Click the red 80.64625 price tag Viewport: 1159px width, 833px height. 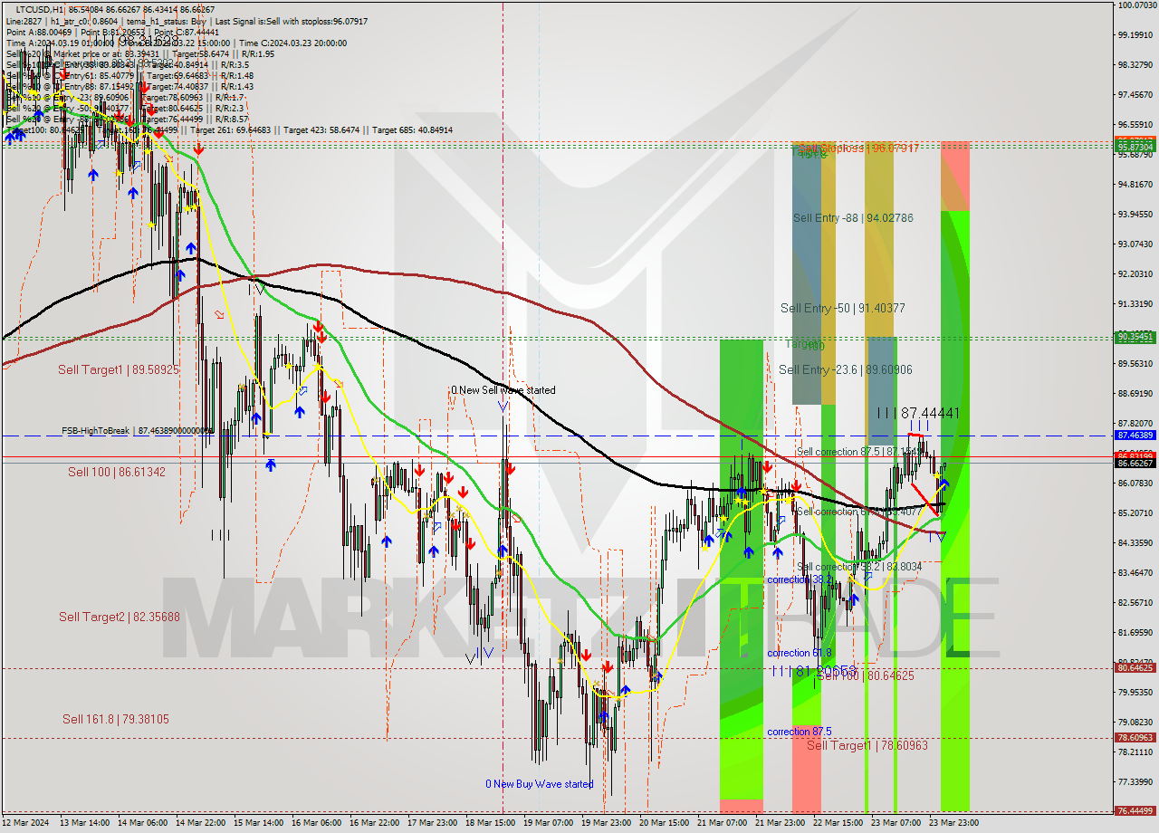(x=1135, y=668)
